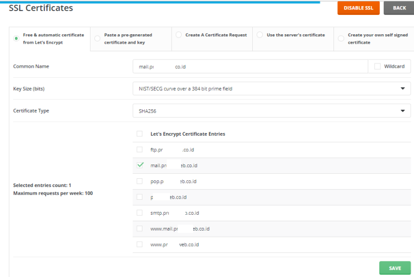This screenshot has height=277, width=414.
Task: Enable the Wildcard checkbox
Action: (378, 66)
